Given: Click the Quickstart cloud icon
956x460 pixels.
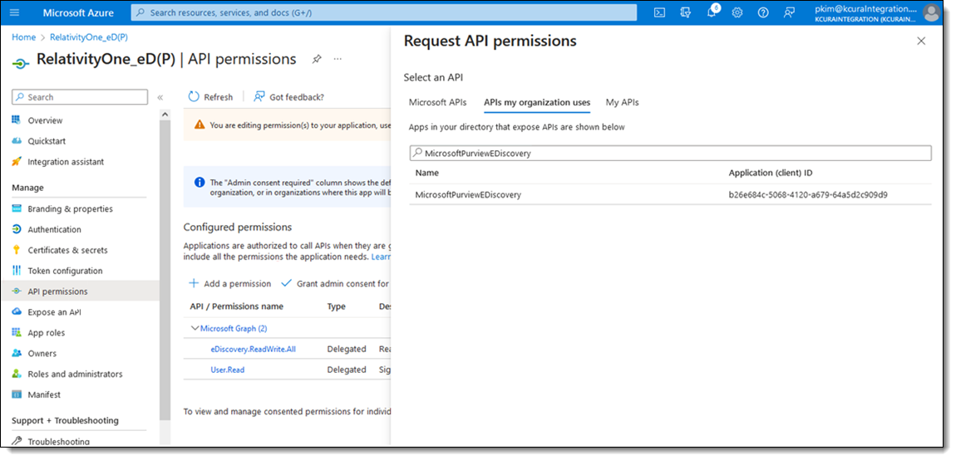Looking at the screenshot, I should tap(17, 141).
